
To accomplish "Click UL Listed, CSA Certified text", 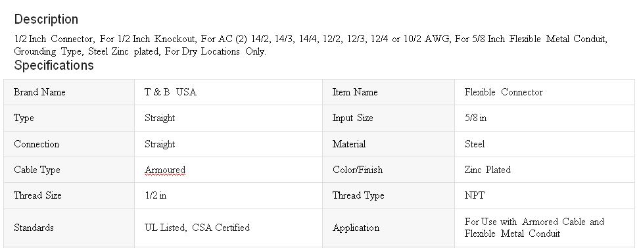I will point(197,228).
